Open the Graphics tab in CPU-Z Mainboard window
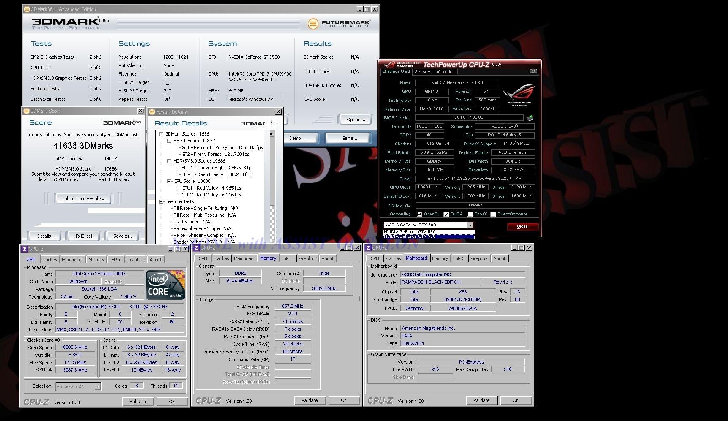This screenshot has width=728, height=421. [479, 258]
